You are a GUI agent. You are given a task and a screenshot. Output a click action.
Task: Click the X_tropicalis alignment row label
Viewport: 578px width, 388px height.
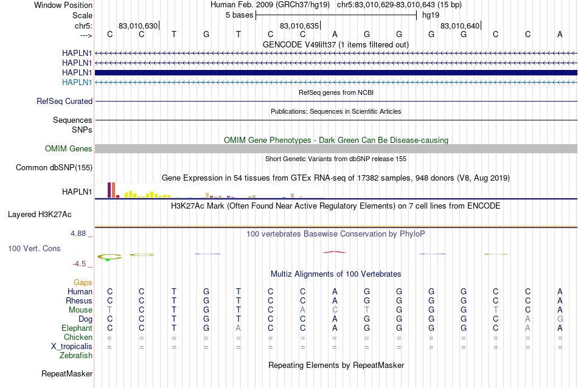click(x=72, y=347)
